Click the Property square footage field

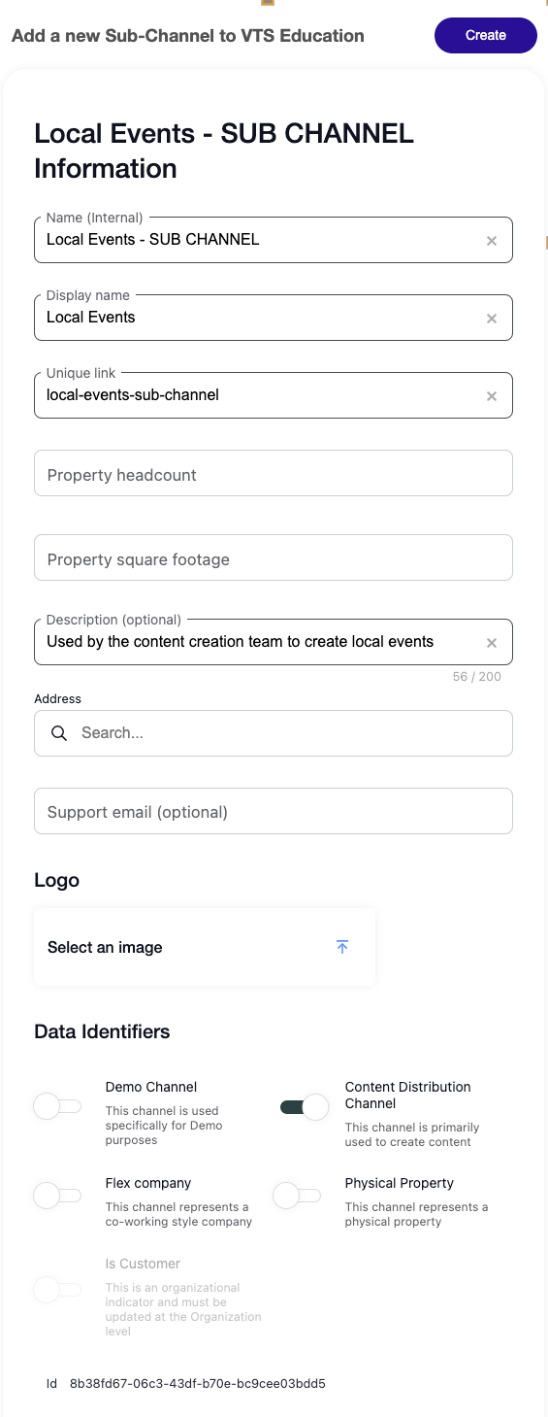point(274,557)
